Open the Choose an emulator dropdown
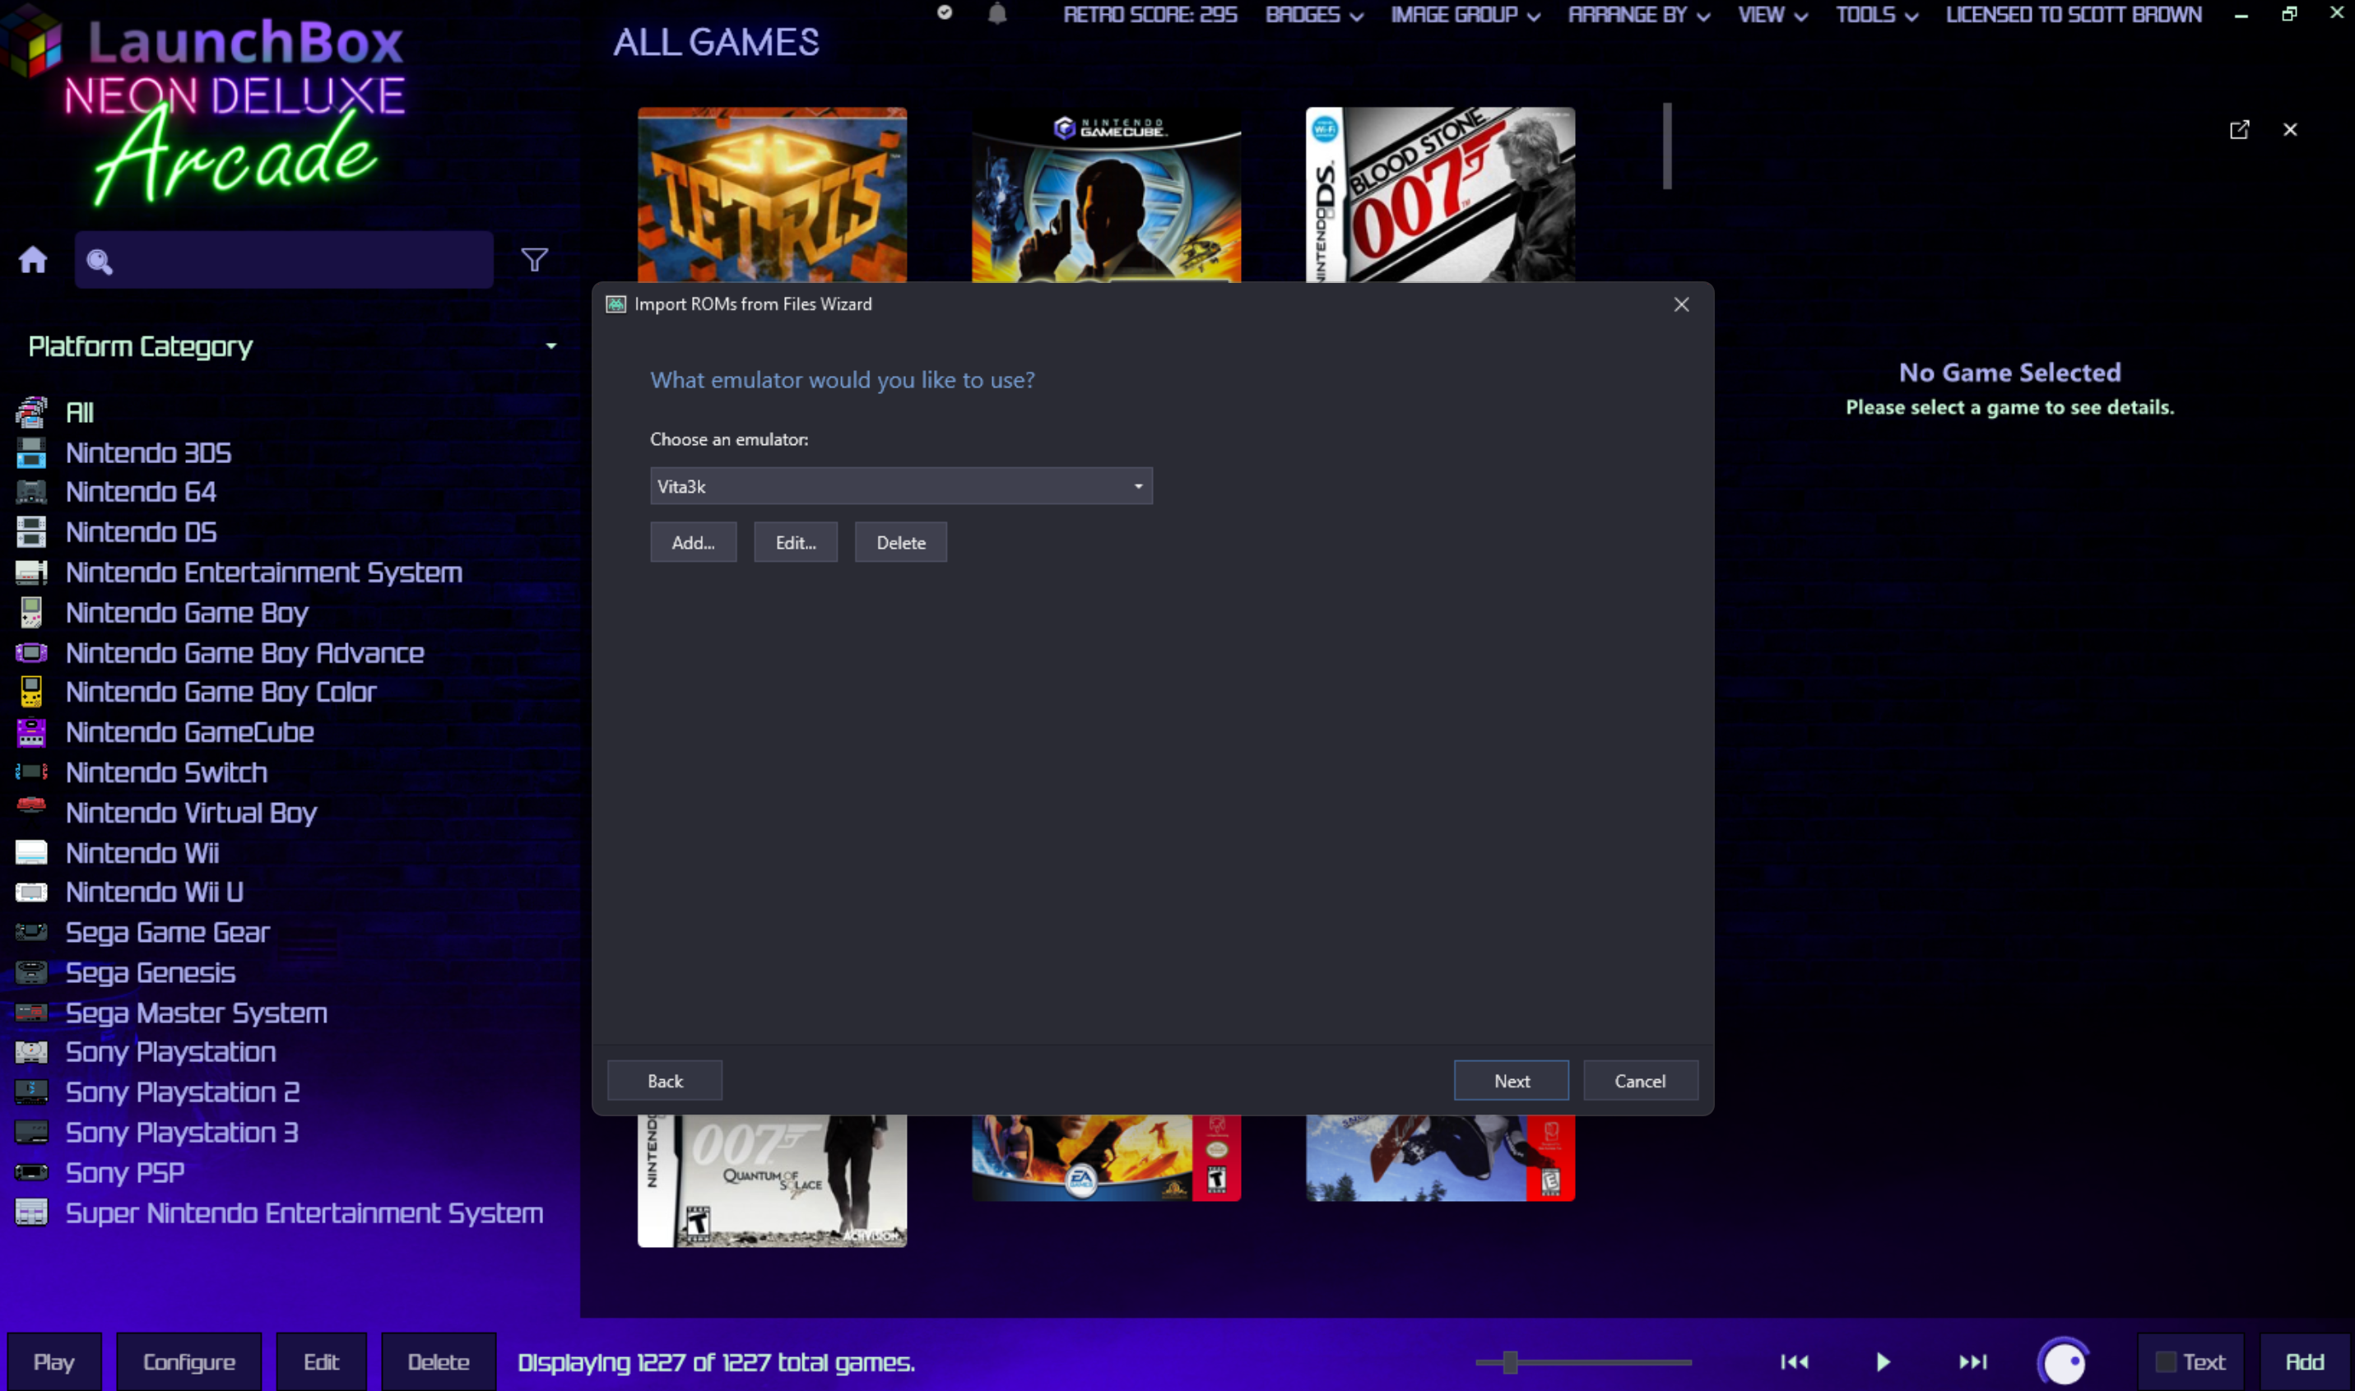 click(901, 486)
